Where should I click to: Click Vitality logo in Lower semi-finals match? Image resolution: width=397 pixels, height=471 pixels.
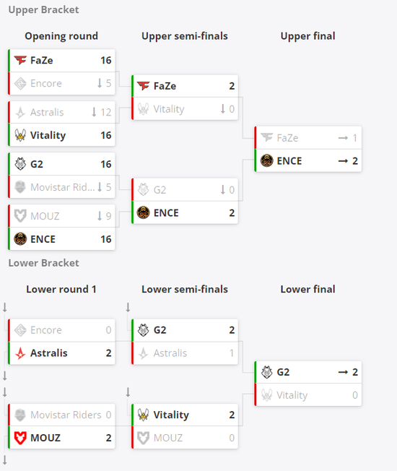(x=144, y=415)
